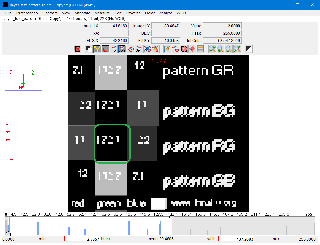
Task: Click the black-white diagonal invert icon
Action: coord(248,49)
